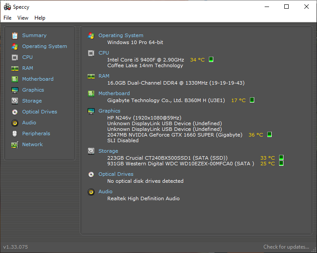Click the green temperature indicator beside motherboard 17 °C
The height and width of the screenshot is (253, 317).
(252, 100)
